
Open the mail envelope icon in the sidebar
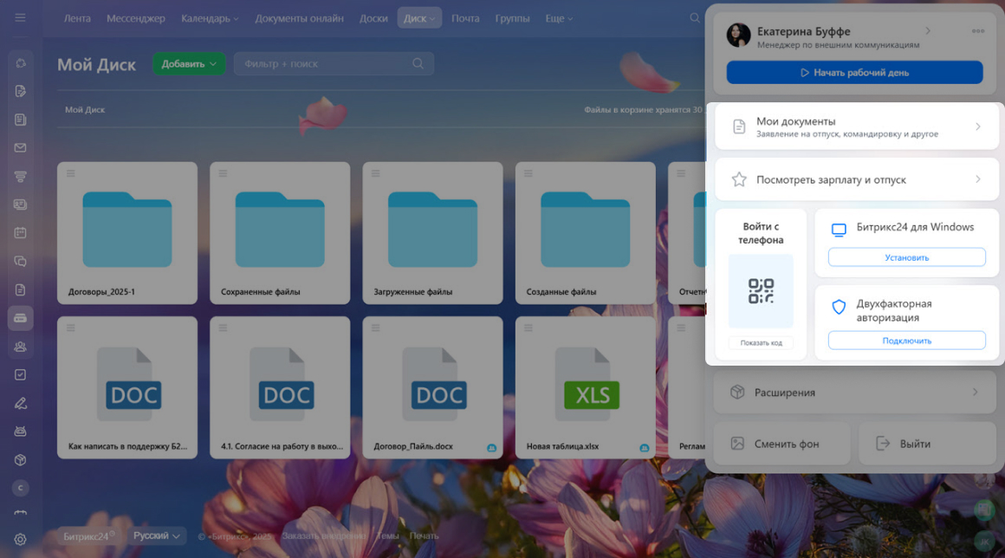[21, 148]
